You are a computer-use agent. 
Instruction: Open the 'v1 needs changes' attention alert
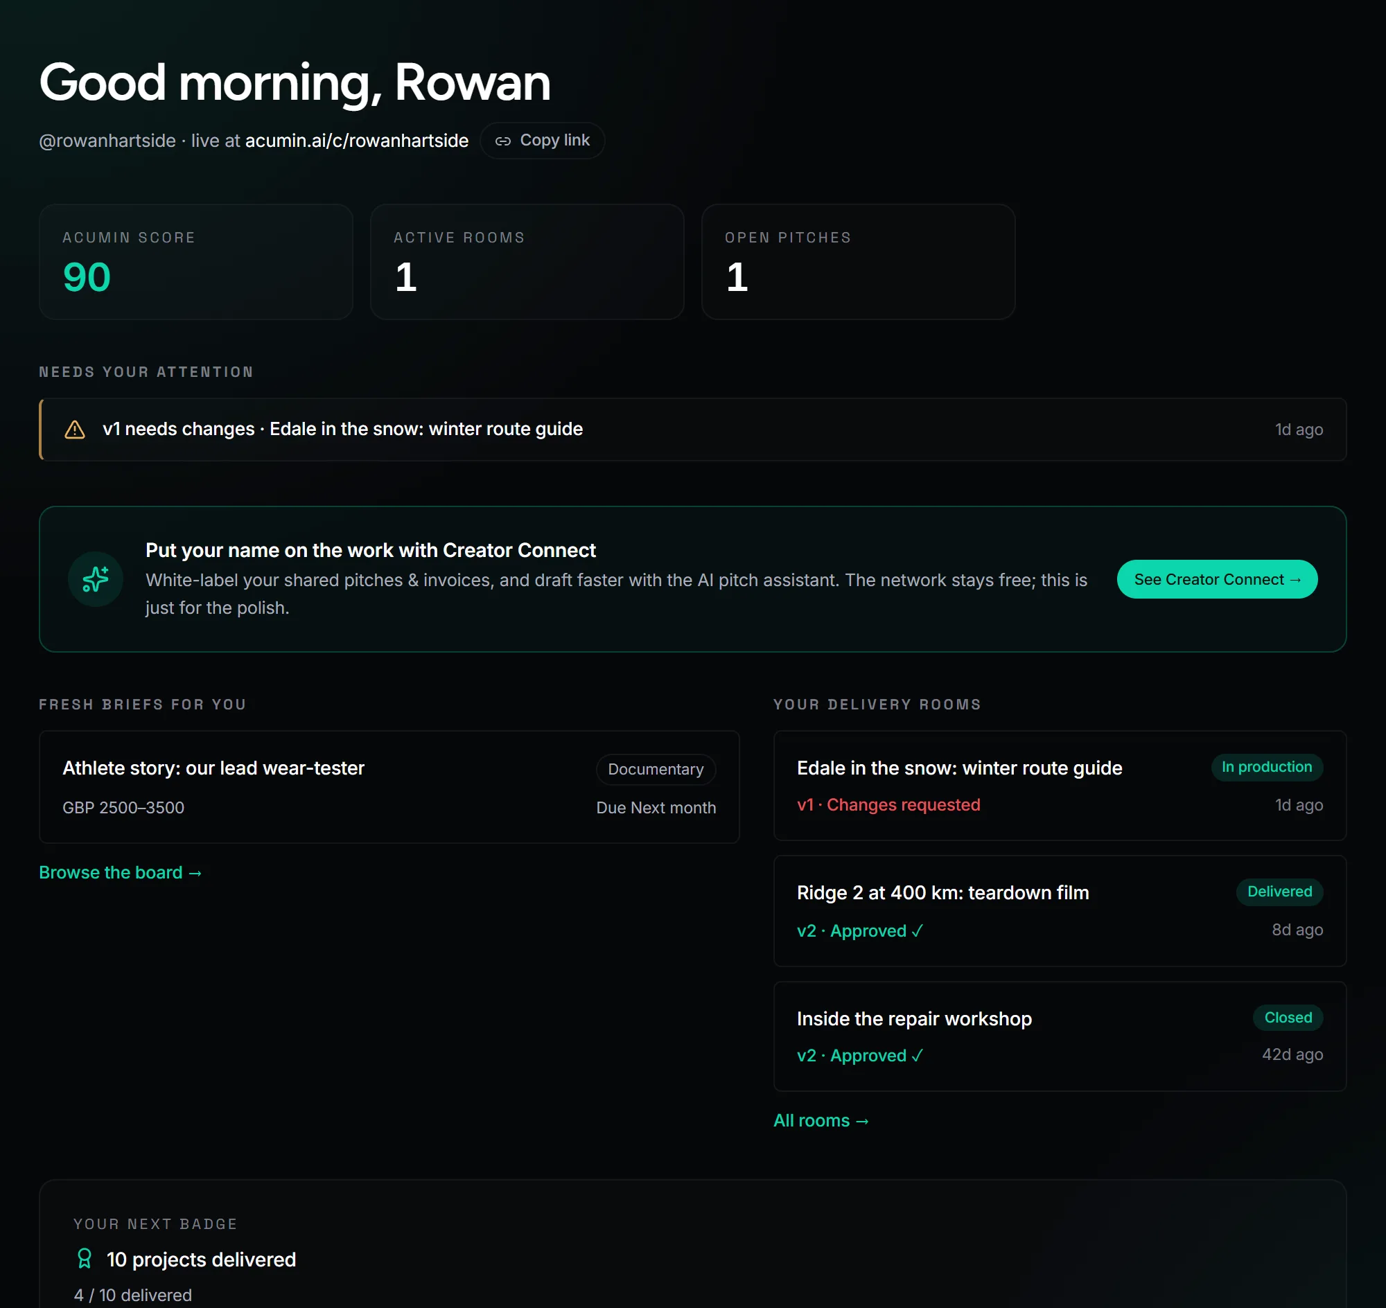692,430
